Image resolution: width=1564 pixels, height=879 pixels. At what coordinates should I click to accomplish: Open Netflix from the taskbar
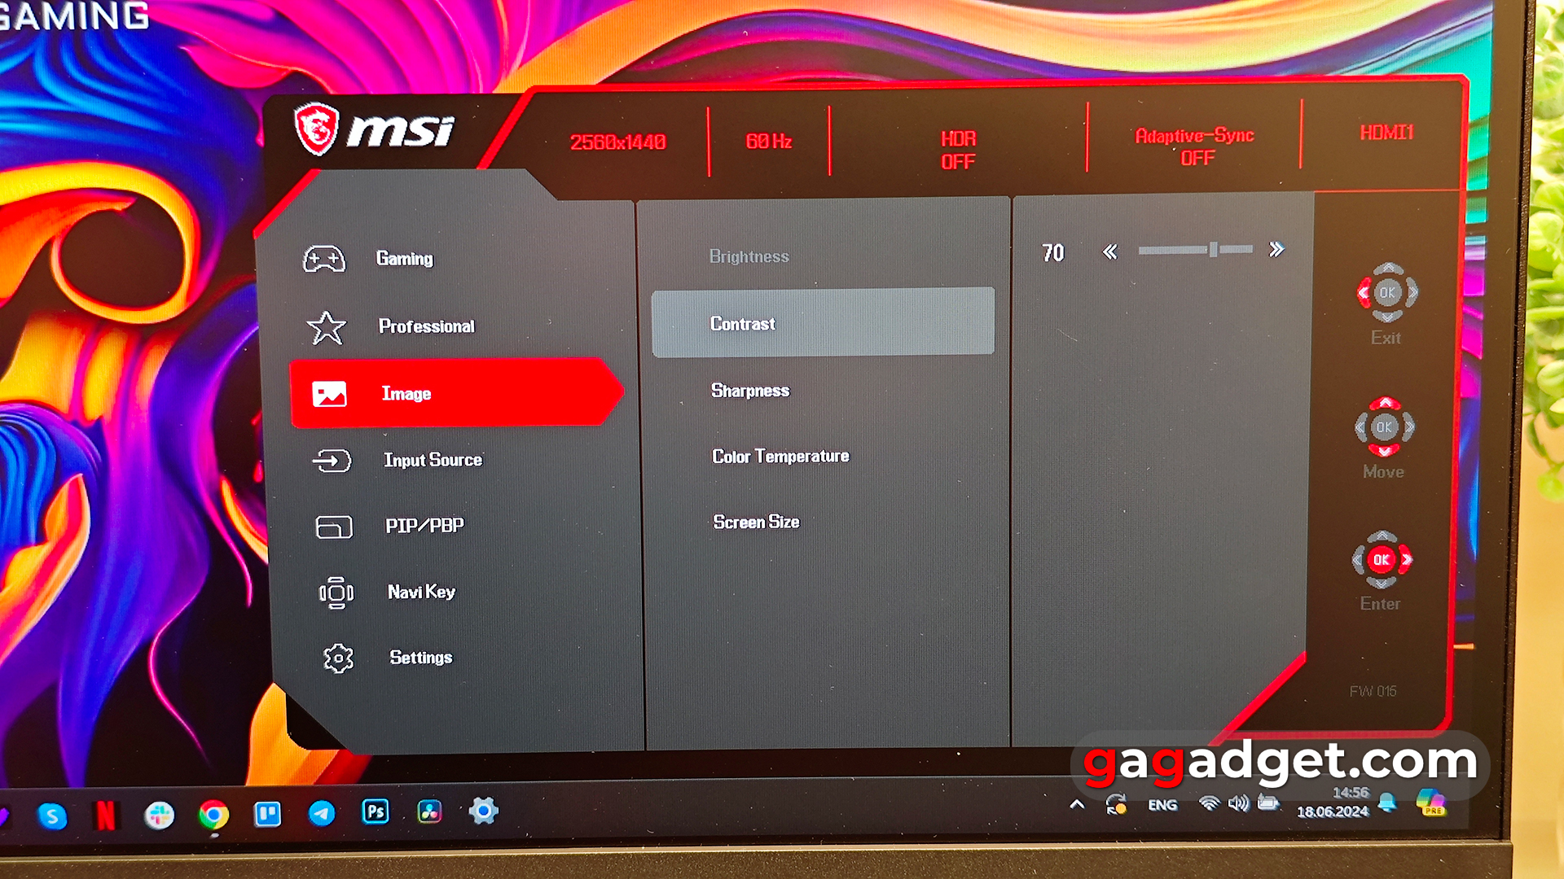pyautogui.click(x=106, y=815)
